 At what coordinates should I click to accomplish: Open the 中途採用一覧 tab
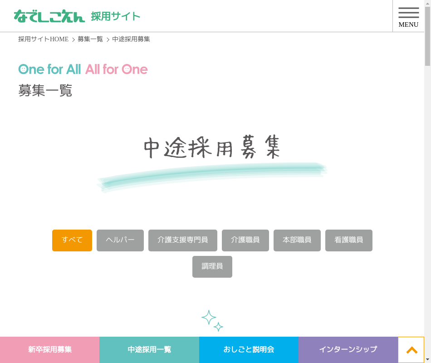[149, 350]
